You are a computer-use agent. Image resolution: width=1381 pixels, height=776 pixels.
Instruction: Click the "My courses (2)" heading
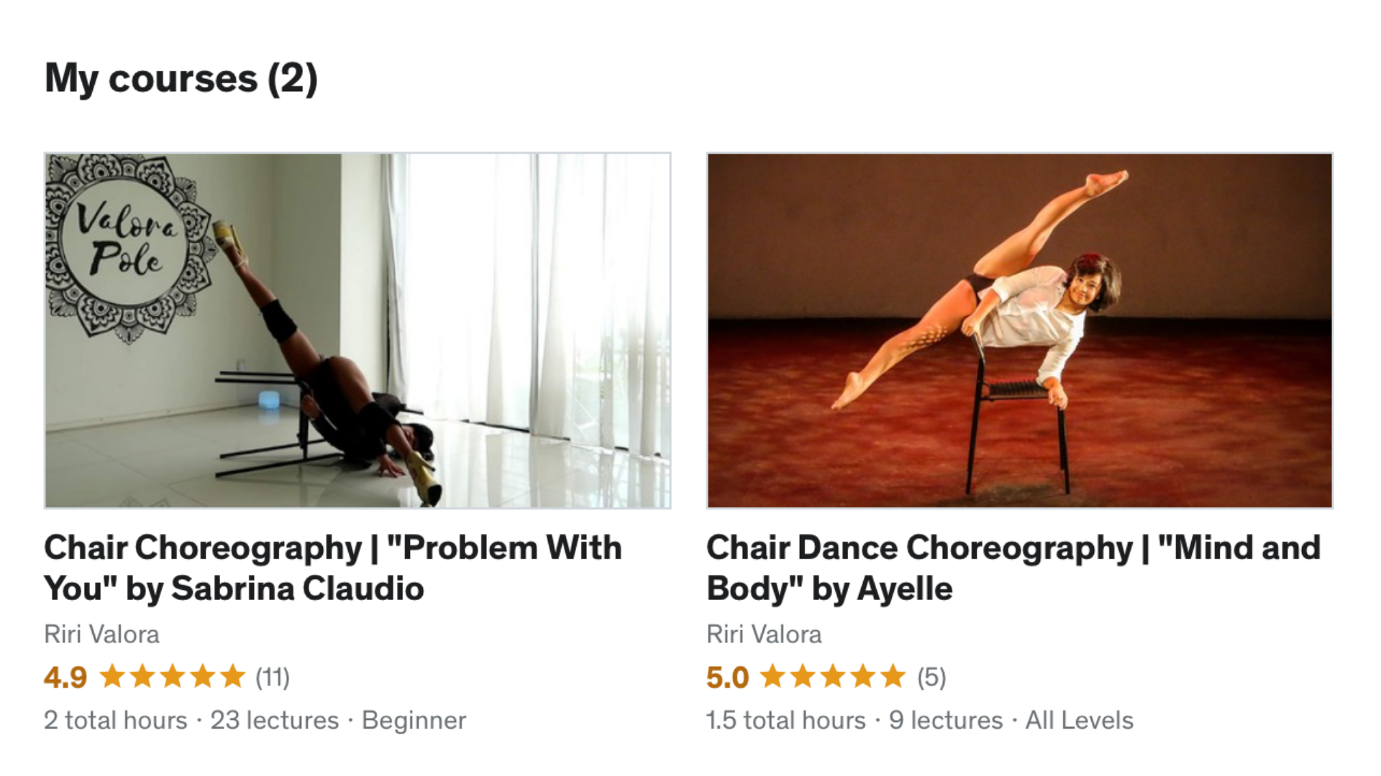[x=181, y=78]
